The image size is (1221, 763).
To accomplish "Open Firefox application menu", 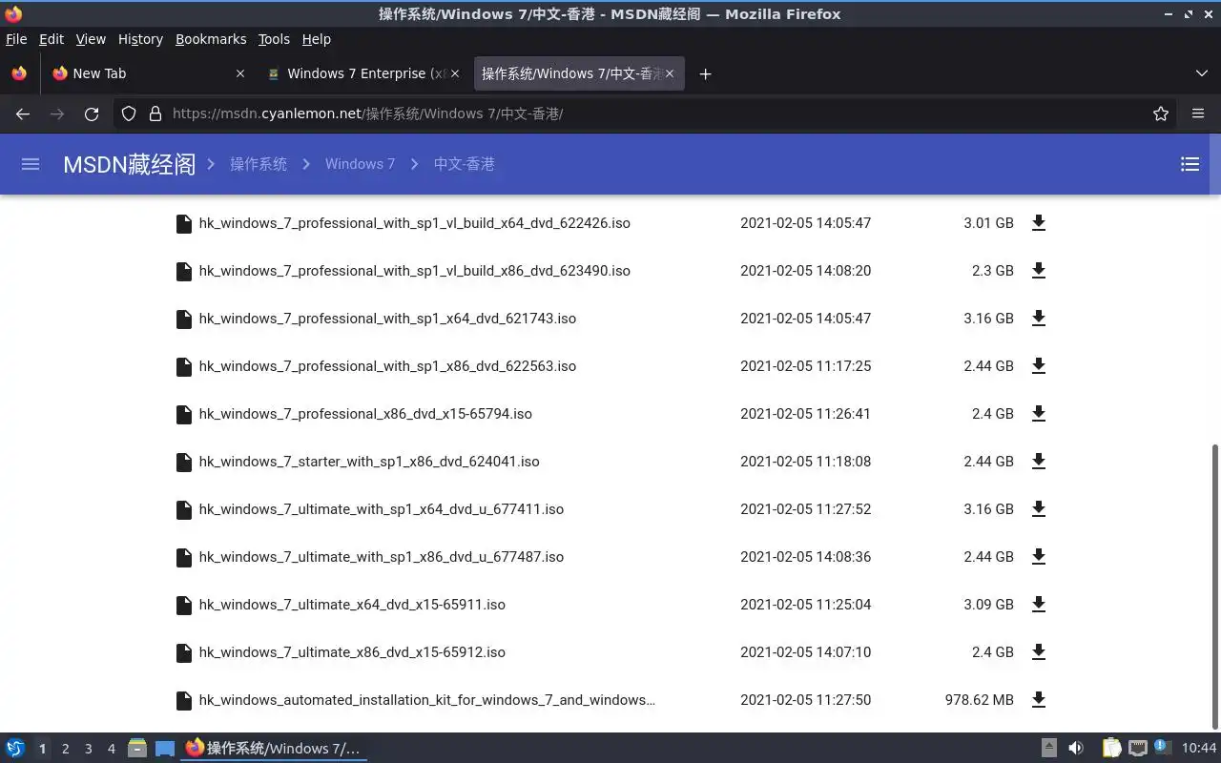I will pos(1198,113).
